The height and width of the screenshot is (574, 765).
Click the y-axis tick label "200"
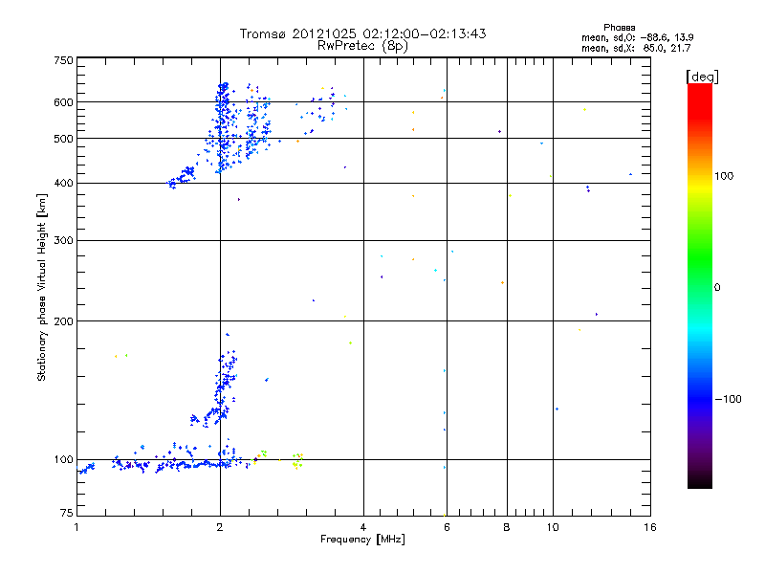[63, 321]
